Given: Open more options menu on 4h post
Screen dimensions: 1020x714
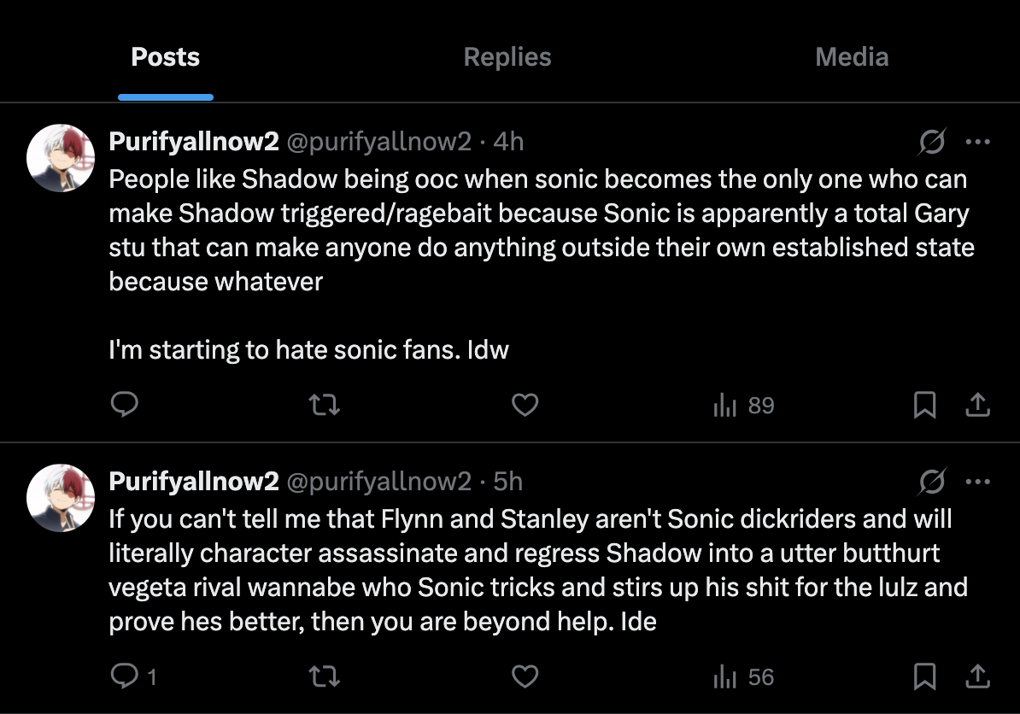Looking at the screenshot, I should click(977, 142).
